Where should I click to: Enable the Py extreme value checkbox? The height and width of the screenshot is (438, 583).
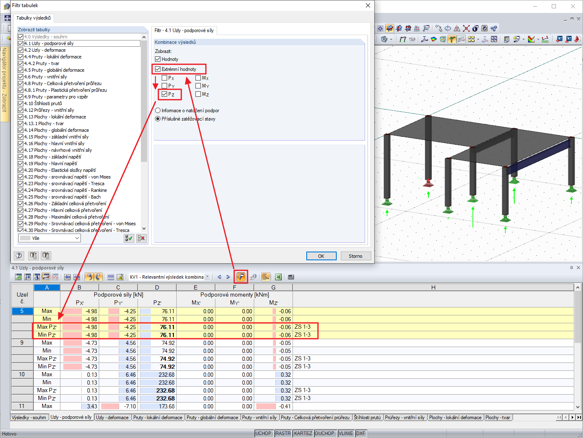[164, 86]
